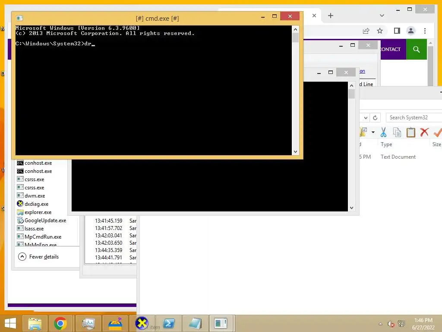This screenshot has width=442, height=332.
Task: Click the Paste clipboard icon in the File Explorer toolbar
Action: [x=411, y=132]
